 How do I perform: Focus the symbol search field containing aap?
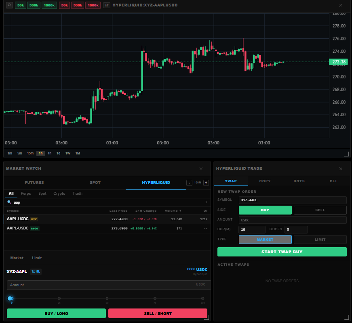(108, 202)
